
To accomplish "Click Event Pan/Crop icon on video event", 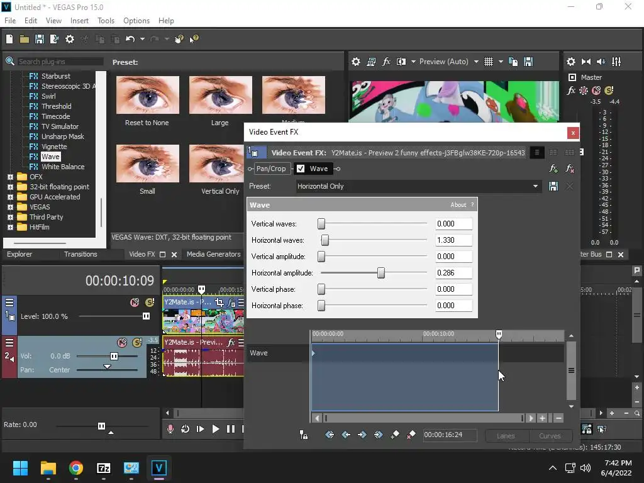I will click(x=219, y=303).
